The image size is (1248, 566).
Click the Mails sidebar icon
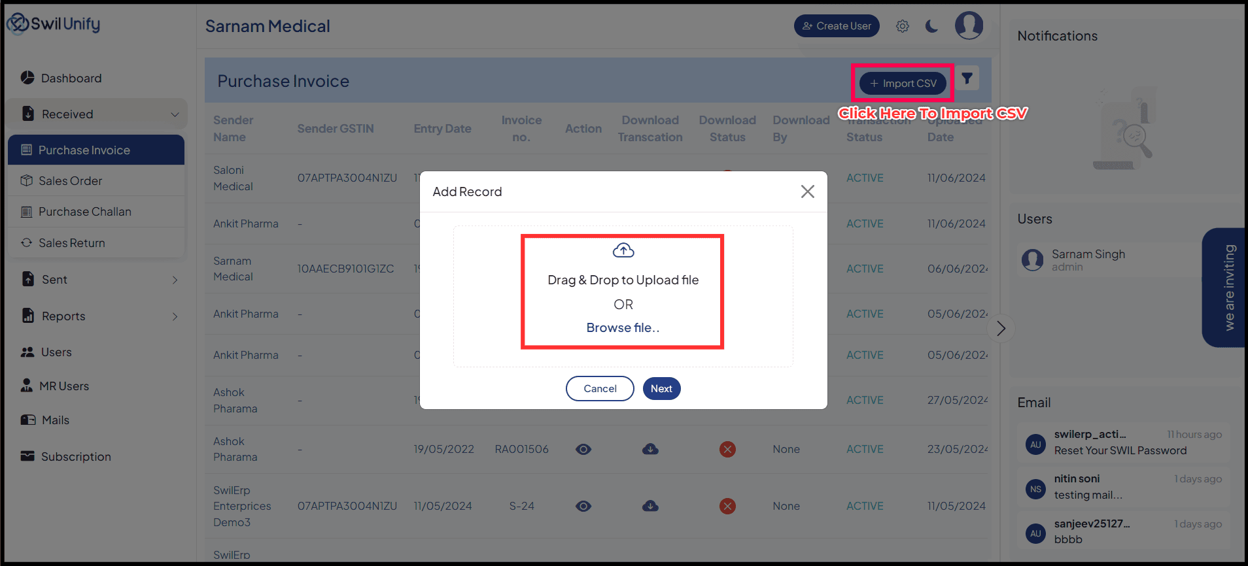pyautogui.click(x=28, y=420)
